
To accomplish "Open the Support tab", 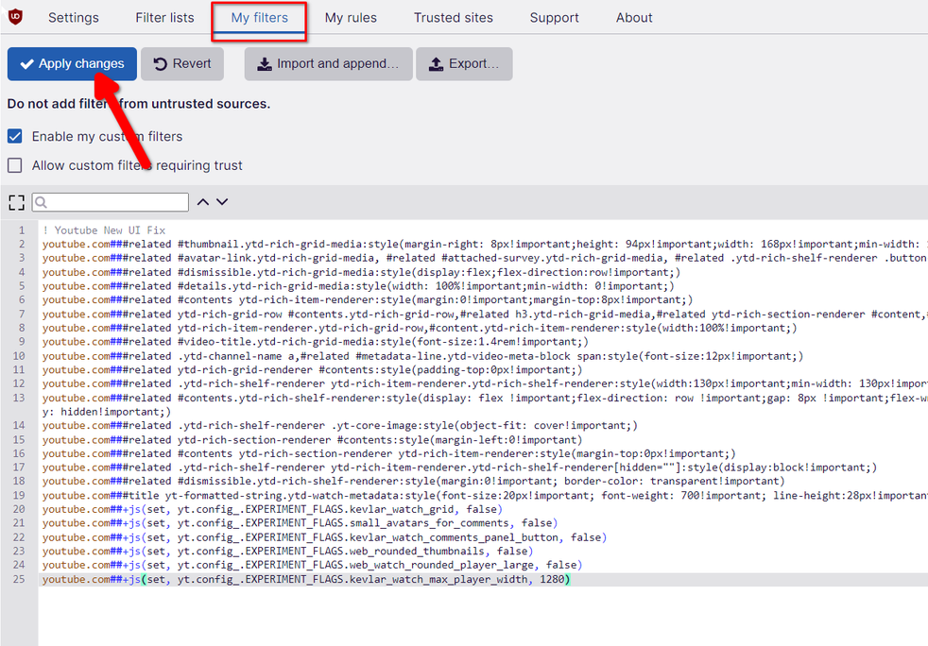I will [x=554, y=18].
